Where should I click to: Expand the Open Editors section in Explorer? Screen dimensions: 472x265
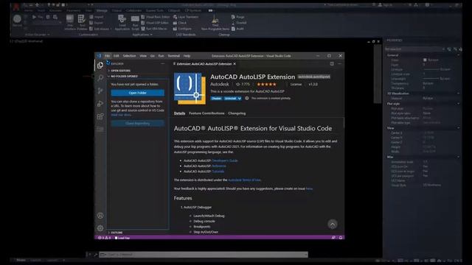click(119, 71)
